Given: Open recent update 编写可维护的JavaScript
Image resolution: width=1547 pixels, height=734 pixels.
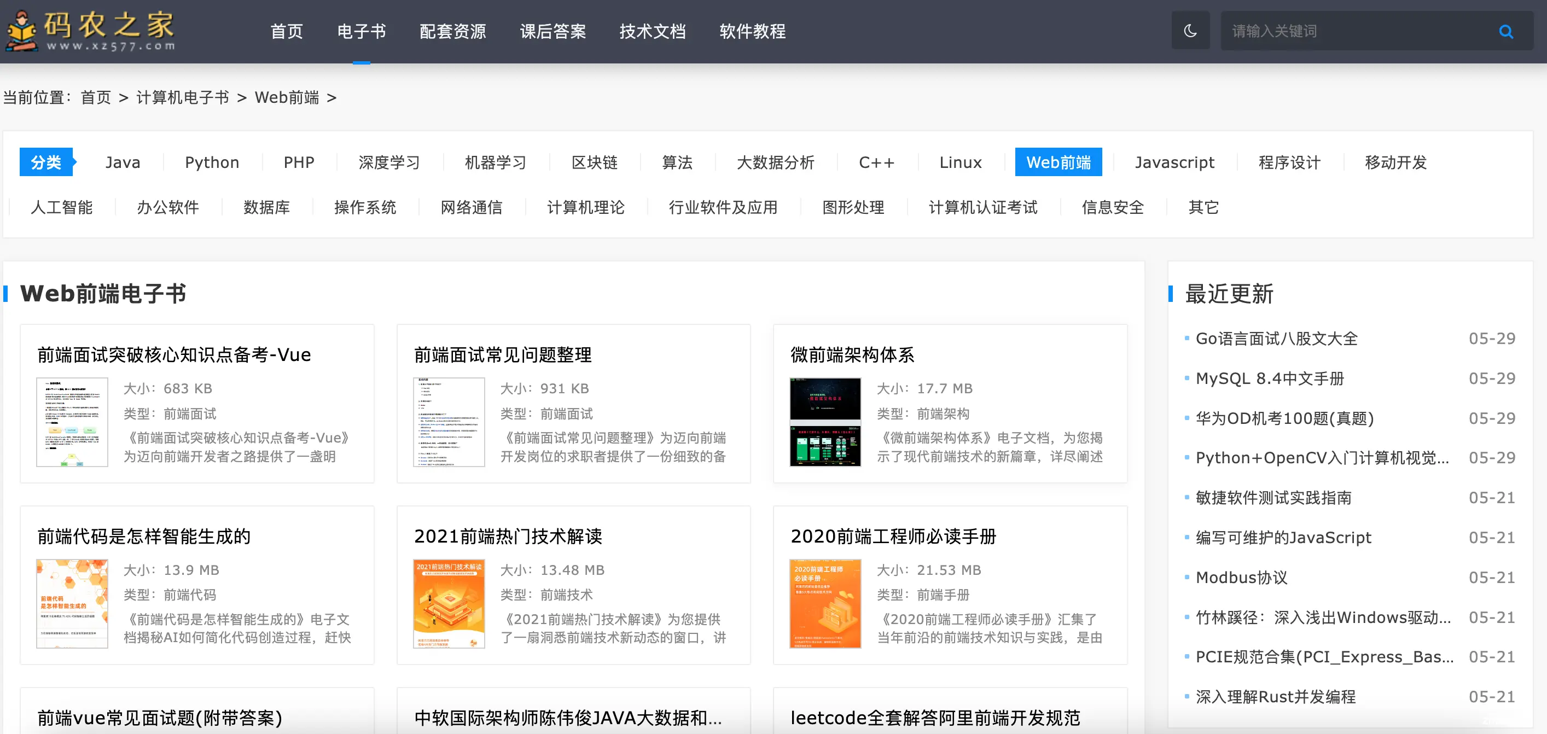Looking at the screenshot, I should pos(1283,537).
